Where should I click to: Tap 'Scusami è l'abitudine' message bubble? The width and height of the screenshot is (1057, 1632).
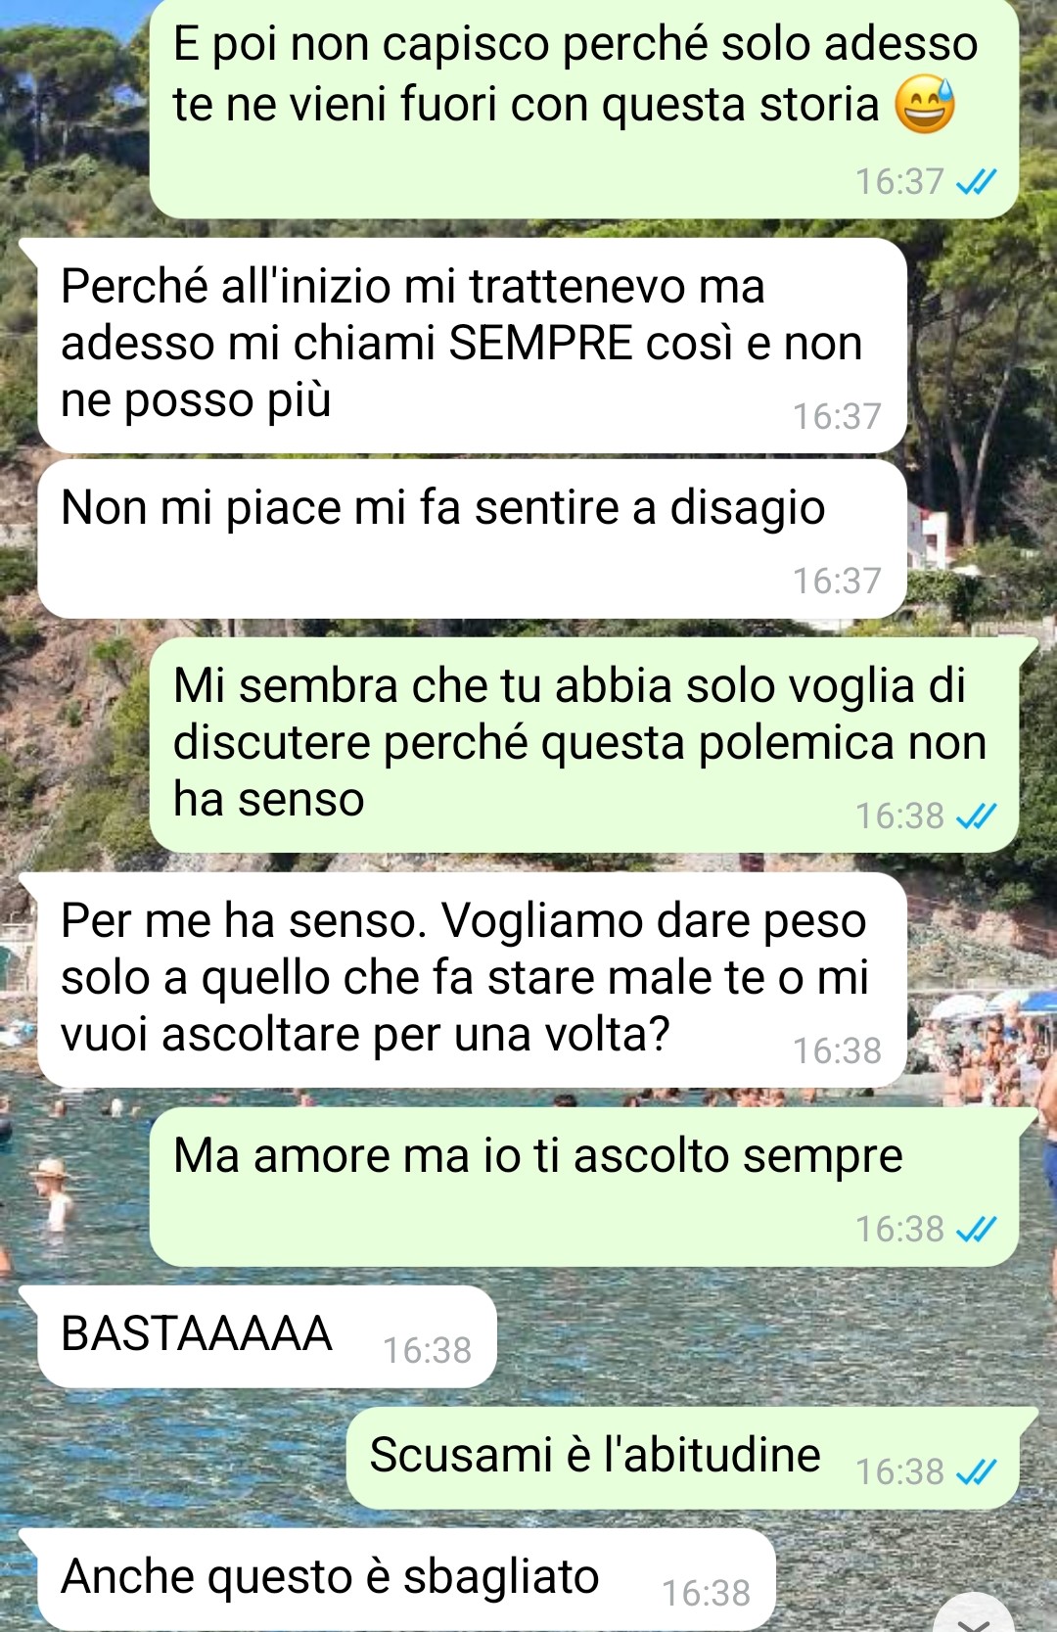682,1458
